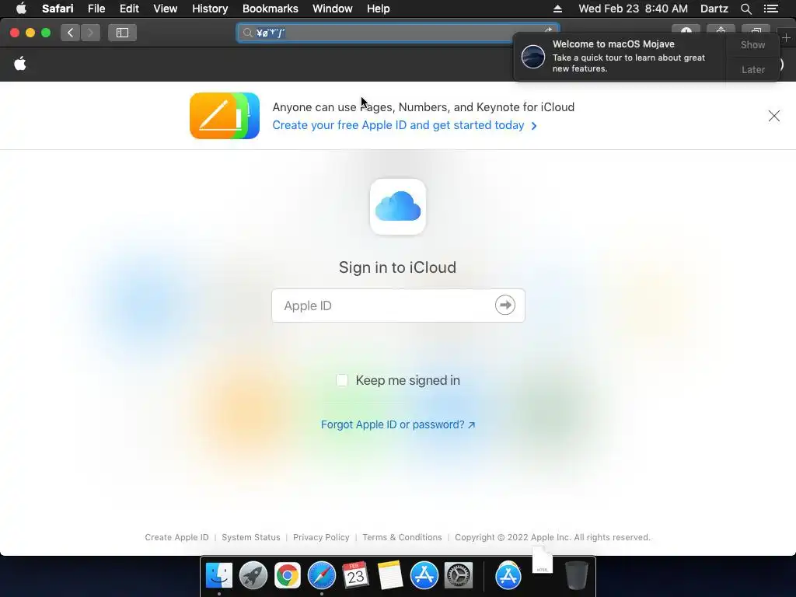Open Calendar from the Dock

[x=355, y=576]
